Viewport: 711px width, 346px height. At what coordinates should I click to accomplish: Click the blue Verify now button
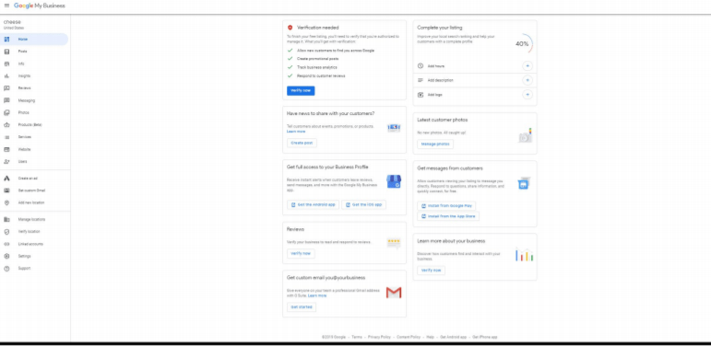[x=301, y=90]
